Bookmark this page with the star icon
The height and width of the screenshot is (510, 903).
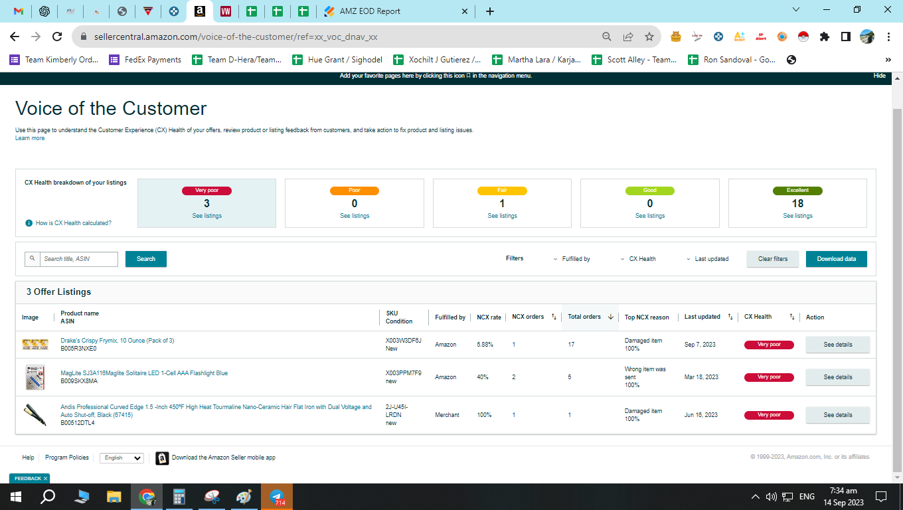649,37
